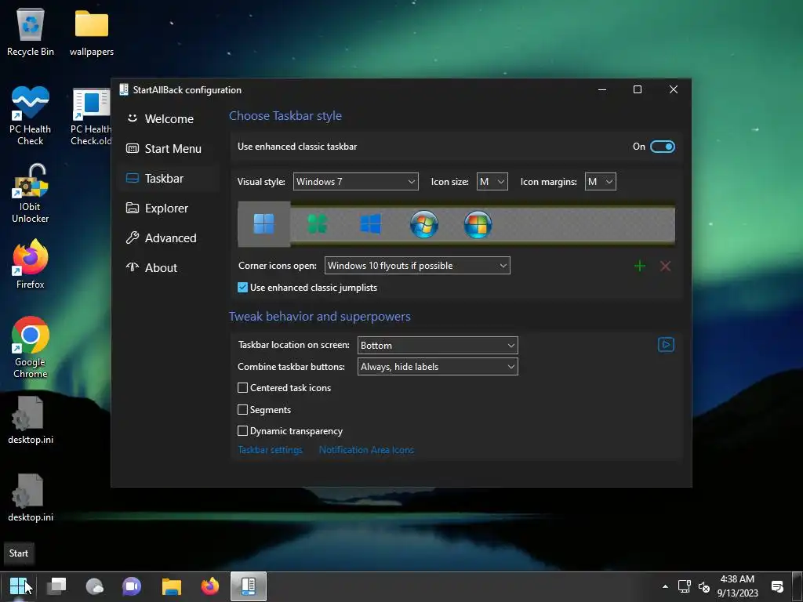Remove orb using the red X icon
The height and width of the screenshot is (602, 803).
(x=665, y=266)
